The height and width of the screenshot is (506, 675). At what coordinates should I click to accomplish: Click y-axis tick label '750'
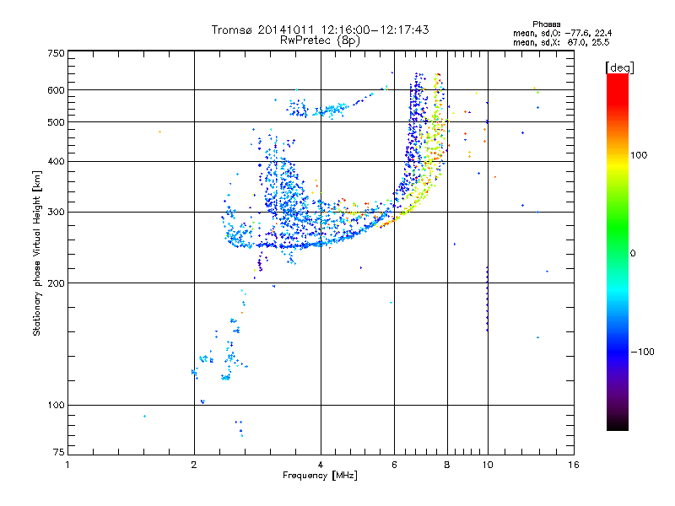[56, 54]
